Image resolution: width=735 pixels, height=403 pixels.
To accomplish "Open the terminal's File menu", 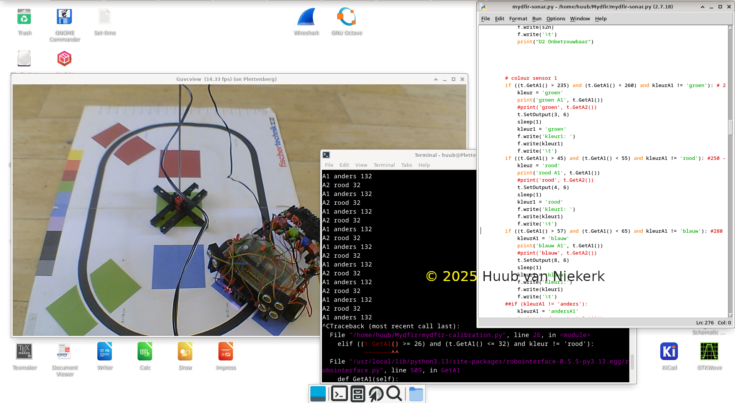I will (329, 165).
